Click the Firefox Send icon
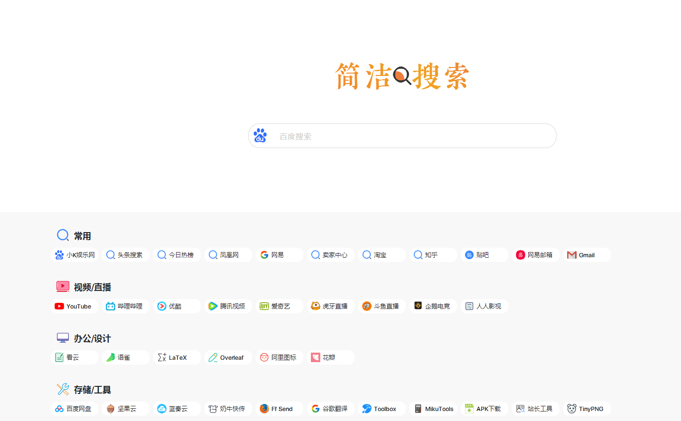The height and width of the screenshot is (421, 681). pyautogui.click(x=264, y=409)
